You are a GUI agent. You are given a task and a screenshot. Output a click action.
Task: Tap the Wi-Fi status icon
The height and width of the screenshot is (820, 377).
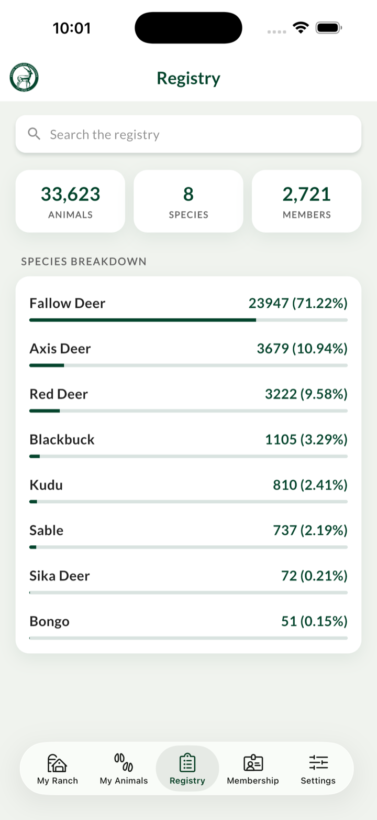tap(301, 27)
